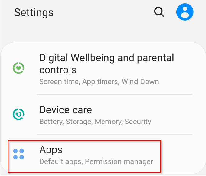Click the "Permission manager" text under Apps
The width and height of the screenshot is (206, 176).
coord(119,161)
